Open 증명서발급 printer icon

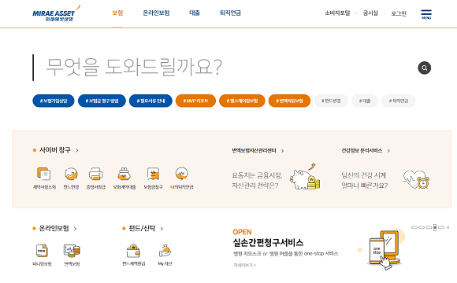click(x=96, y=174)
